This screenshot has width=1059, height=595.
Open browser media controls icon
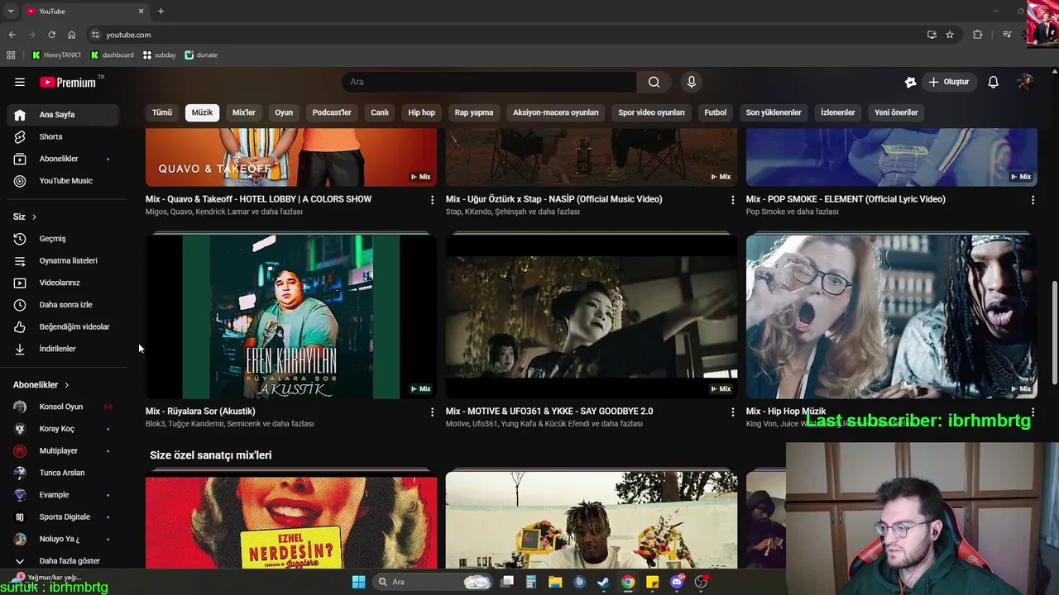[1007, 35]
